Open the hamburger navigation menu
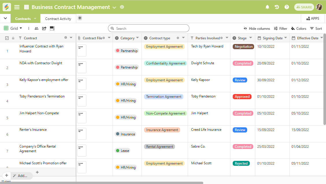Screen dimensions: 326x184 [17, 7]
